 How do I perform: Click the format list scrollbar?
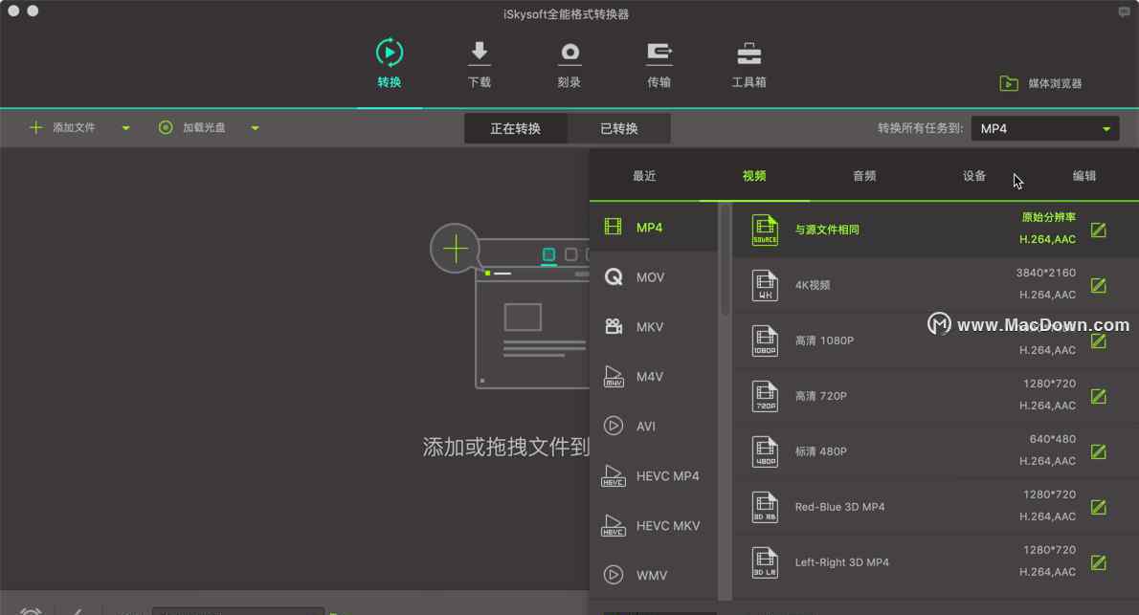click(725, 259)
